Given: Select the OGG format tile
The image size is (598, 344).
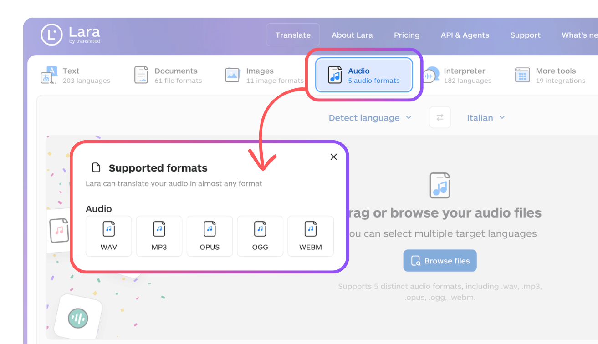Looking at the screenshot, I should (260, 236).
